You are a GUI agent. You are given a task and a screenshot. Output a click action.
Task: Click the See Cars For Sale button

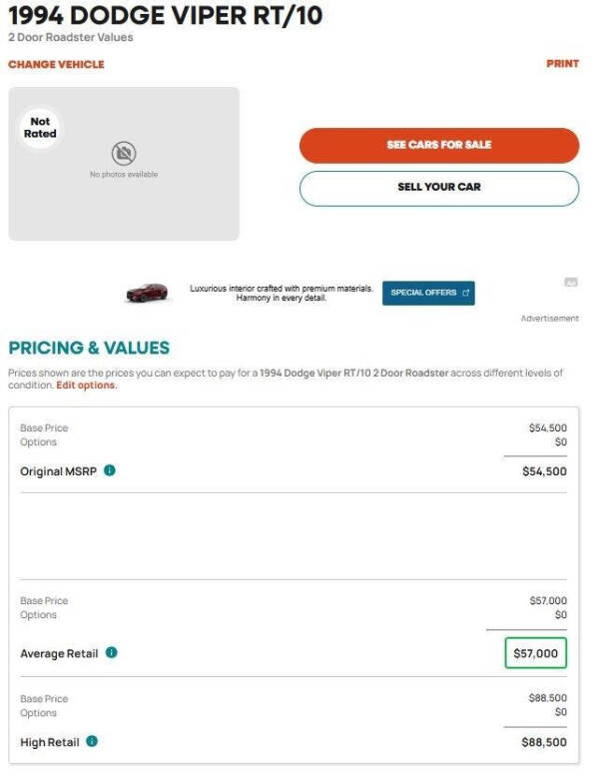click(439, 145)
